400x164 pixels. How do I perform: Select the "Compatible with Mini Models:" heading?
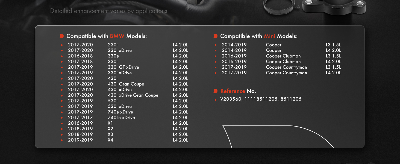[x=259, y=36]
